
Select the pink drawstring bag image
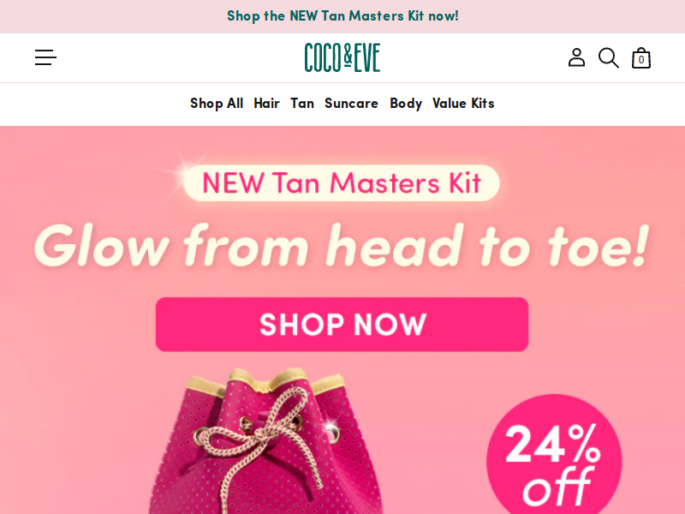point(267,441)
